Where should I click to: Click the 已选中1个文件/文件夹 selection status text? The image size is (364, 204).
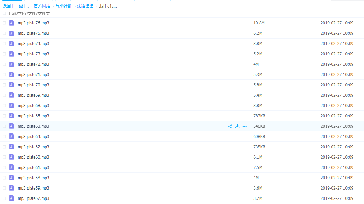pos(29,14)
